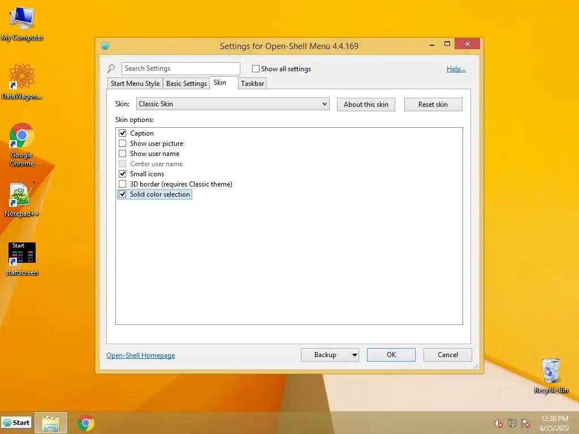The height and width of the screenshot is (434, 579).
Task: Enable 3D border option
Action: 122,184
